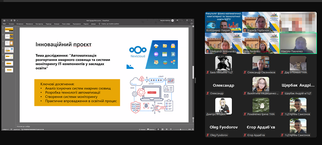
Task: Open ribbon display options icon
Action: click(178, 21)
